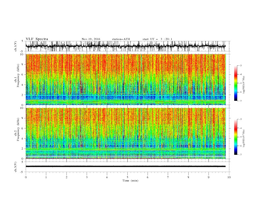The image size is (258, 199).
Task: Click the 'station=ATH' label
Action: point(121,39)
